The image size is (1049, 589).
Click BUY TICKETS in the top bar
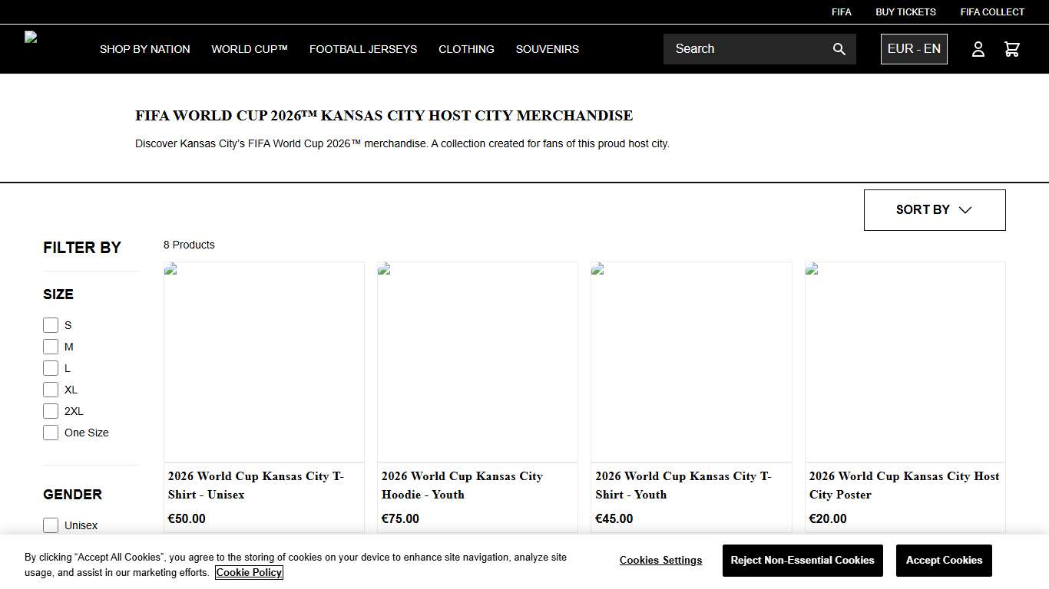[905, 12]
